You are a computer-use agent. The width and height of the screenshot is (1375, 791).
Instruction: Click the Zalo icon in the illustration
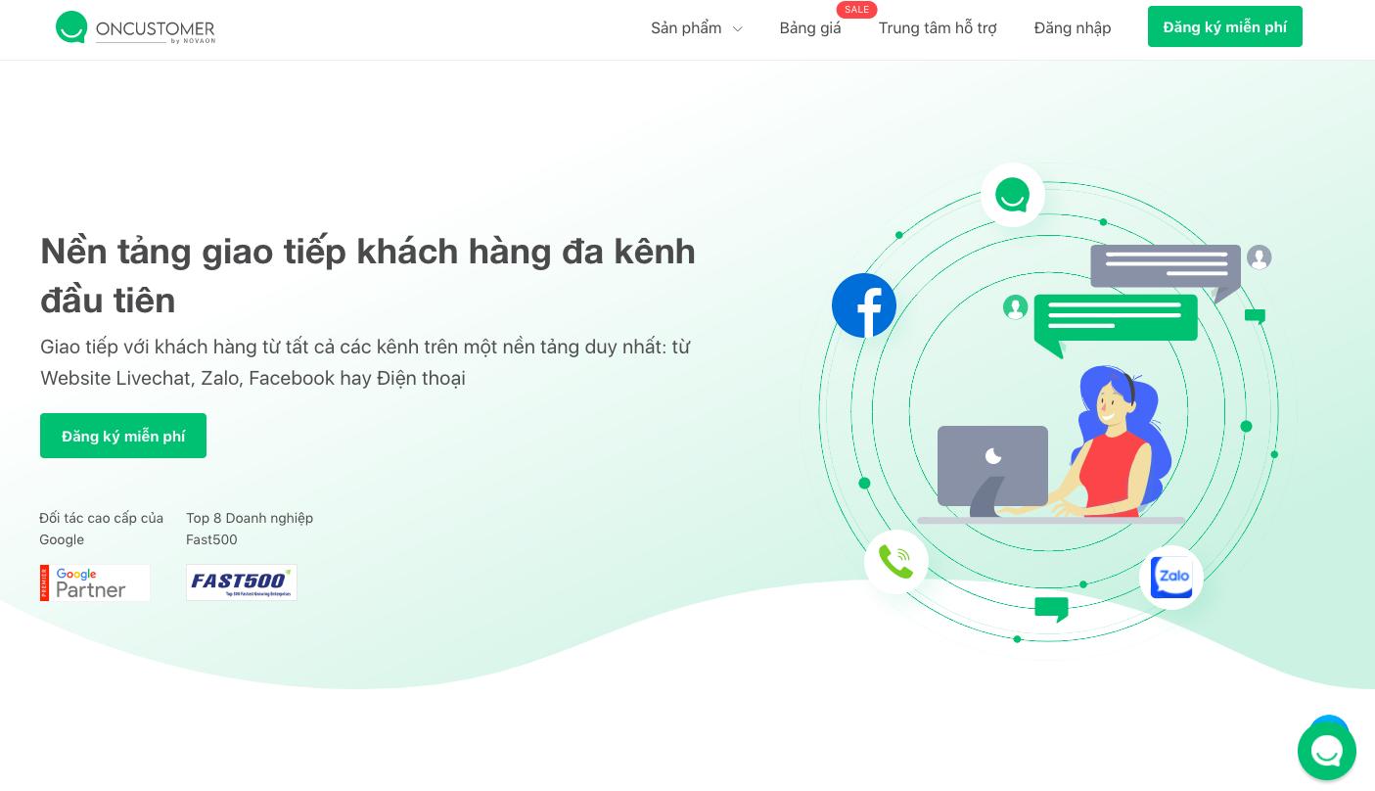click(1171, 578)
